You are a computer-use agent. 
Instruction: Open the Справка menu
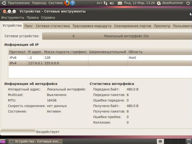(x=48, y=18)
